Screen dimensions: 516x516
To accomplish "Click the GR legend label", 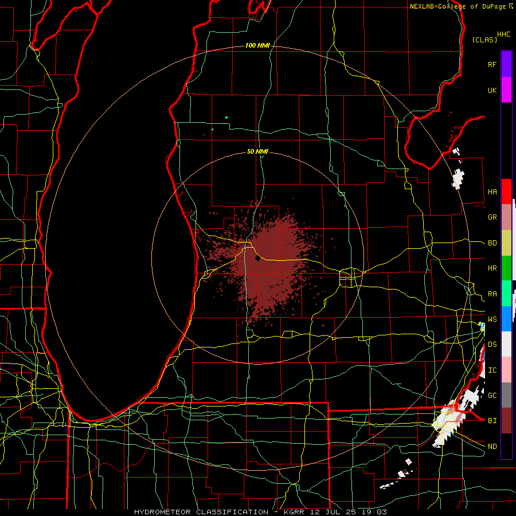I will [492, 217].
